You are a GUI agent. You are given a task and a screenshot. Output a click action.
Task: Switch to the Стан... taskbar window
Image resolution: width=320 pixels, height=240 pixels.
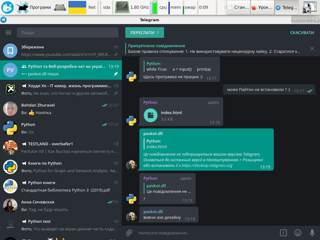(238, 7)
